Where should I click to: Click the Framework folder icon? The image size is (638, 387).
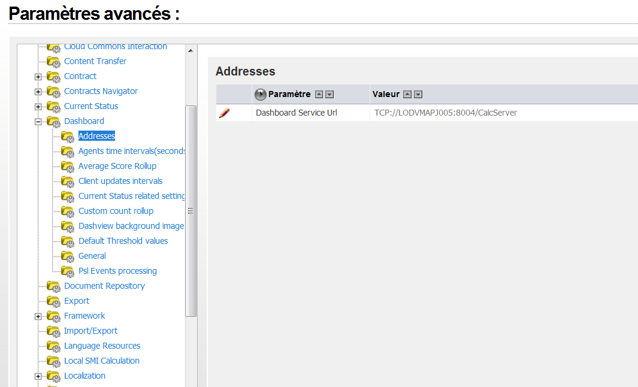[x=54, y=316]
